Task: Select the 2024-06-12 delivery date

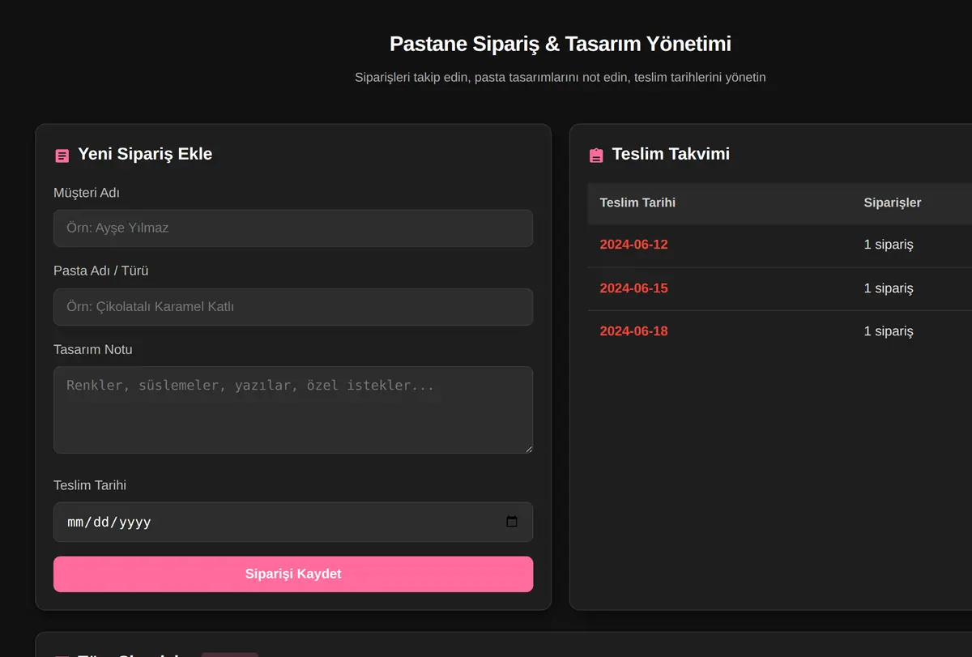Action: (634, 245)
